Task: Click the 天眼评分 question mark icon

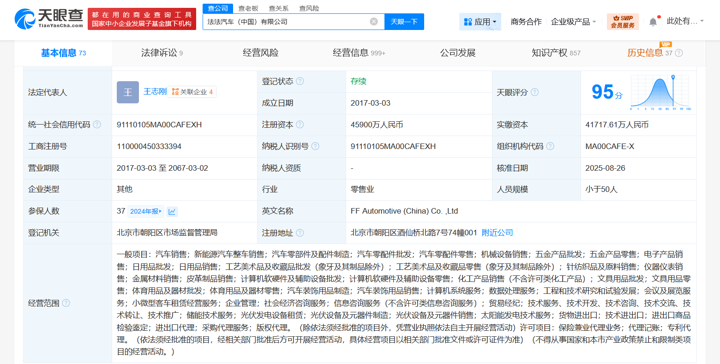Action: click(x=534, y=92)
